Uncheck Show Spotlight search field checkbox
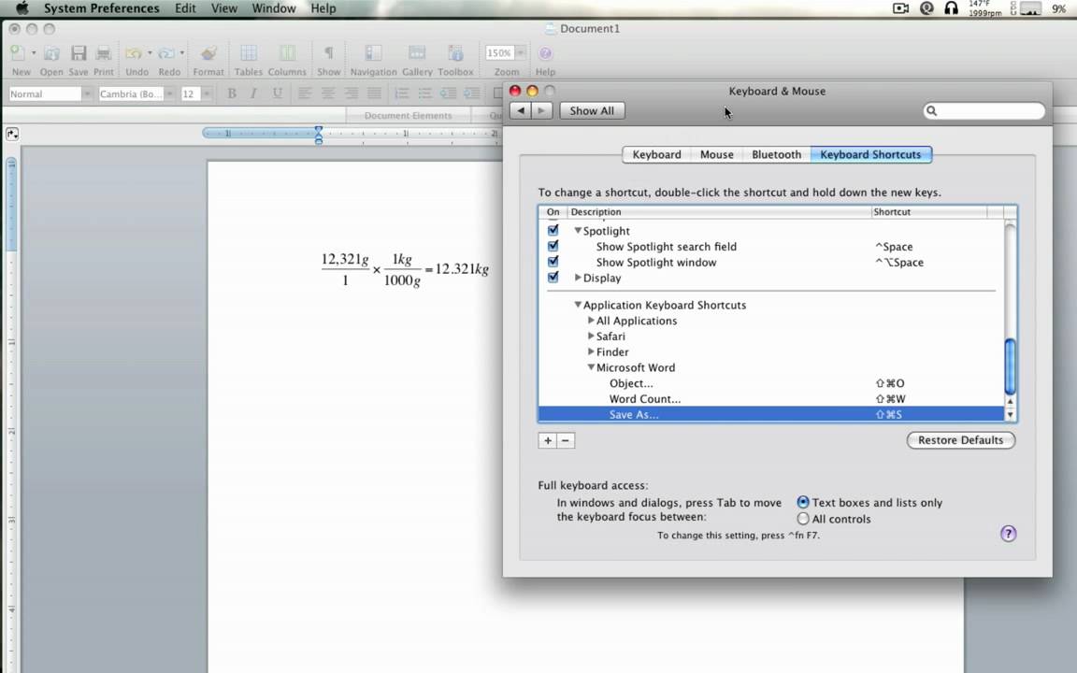 (553, 246)
